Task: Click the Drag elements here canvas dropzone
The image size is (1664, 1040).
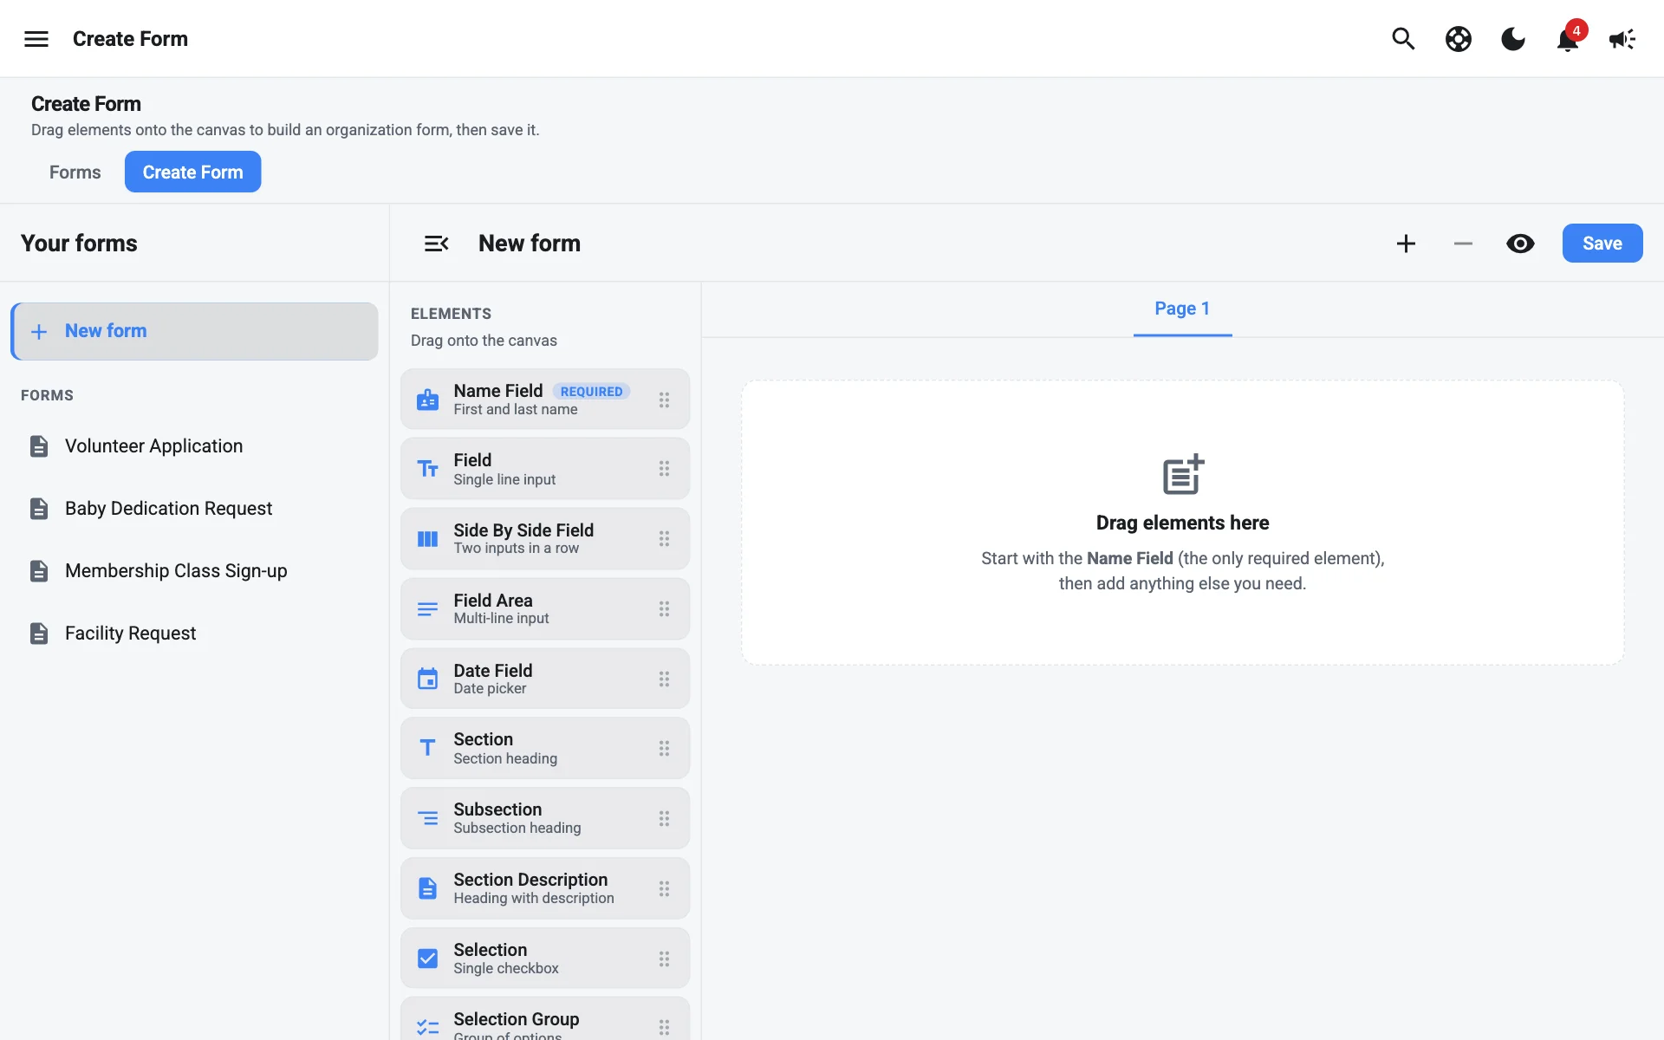Action: point(1182,523)
